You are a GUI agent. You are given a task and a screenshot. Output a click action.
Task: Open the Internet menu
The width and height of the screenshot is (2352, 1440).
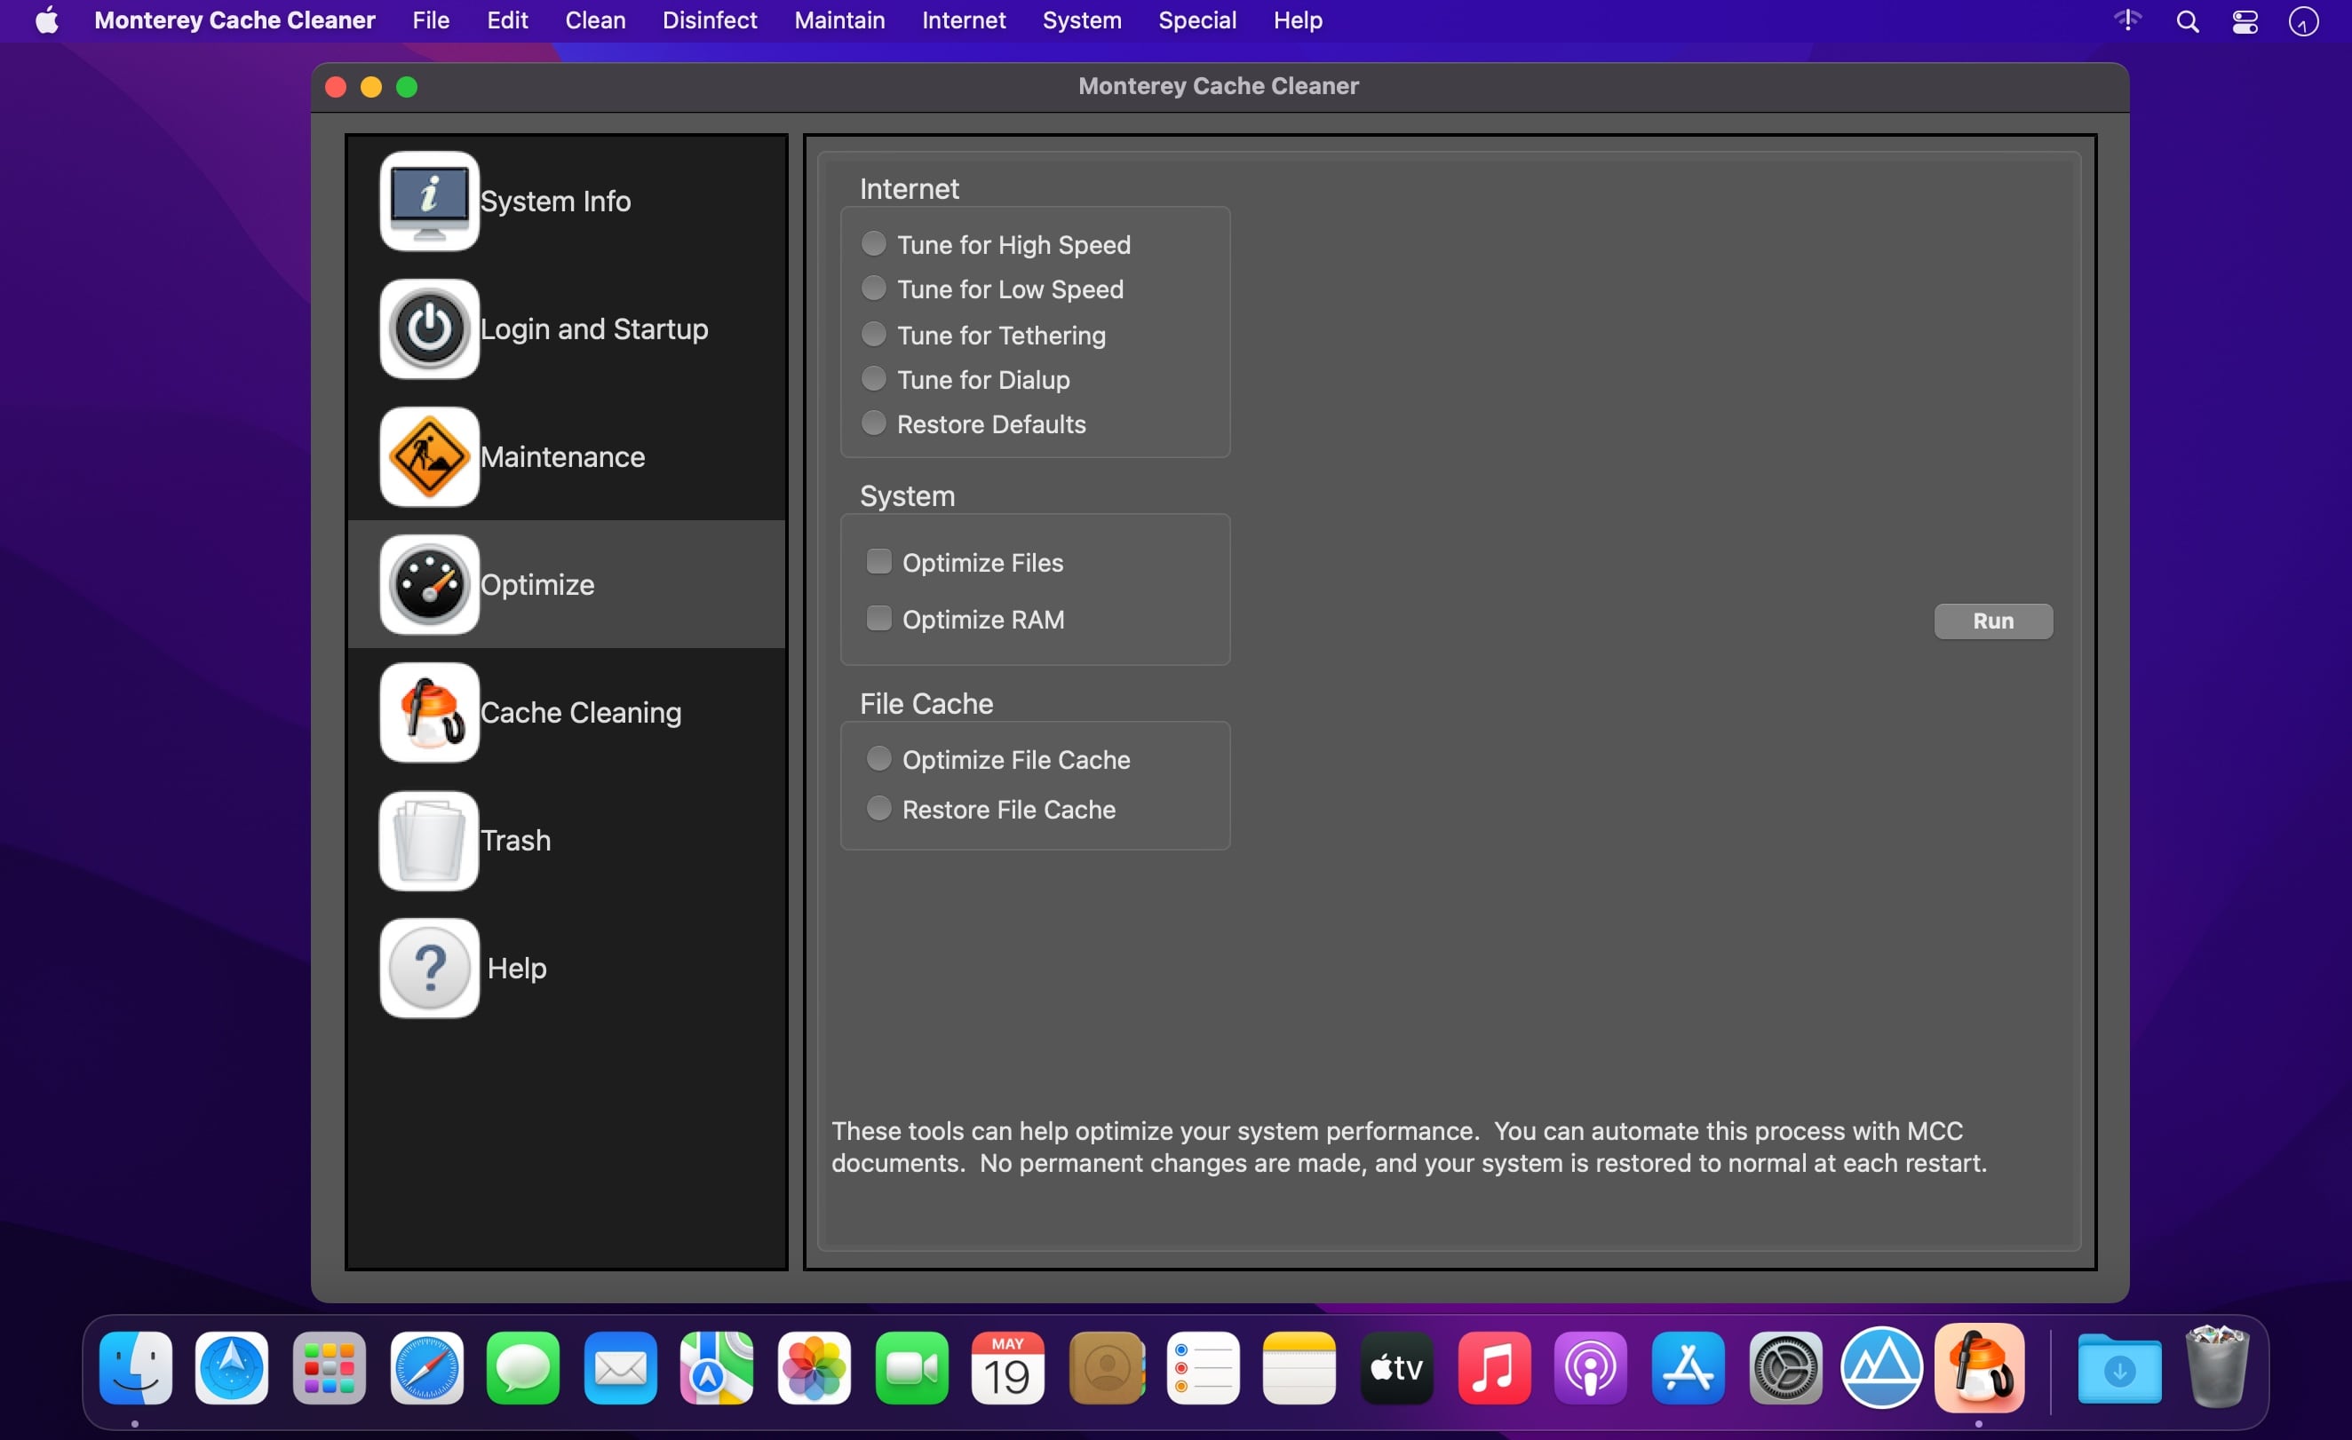tap(963, 20)
